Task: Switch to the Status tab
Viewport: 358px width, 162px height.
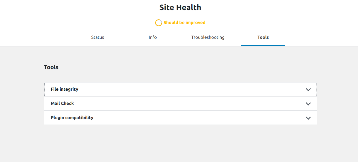Action: 98,37
